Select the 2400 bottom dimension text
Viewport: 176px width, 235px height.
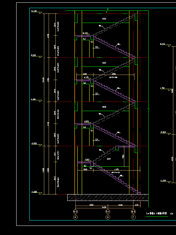(120, 205)
